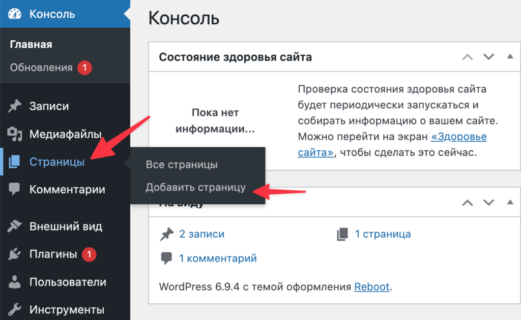Move Состояние здоровья сайта widget up
The image size is (521, 320).
tap(468, 57)
